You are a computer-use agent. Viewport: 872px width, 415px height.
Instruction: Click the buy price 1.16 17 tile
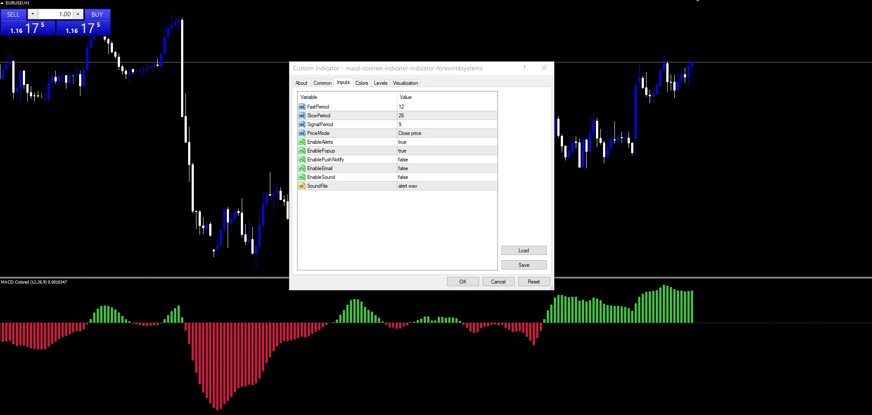tap(83, 28)
